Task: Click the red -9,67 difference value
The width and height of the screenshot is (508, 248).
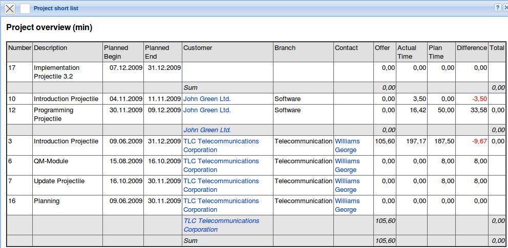Action: tap(479, 141)
